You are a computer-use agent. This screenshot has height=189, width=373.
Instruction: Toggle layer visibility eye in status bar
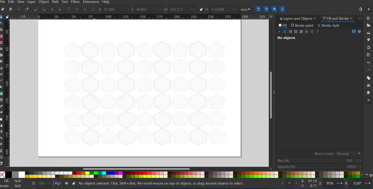point(66,183)
